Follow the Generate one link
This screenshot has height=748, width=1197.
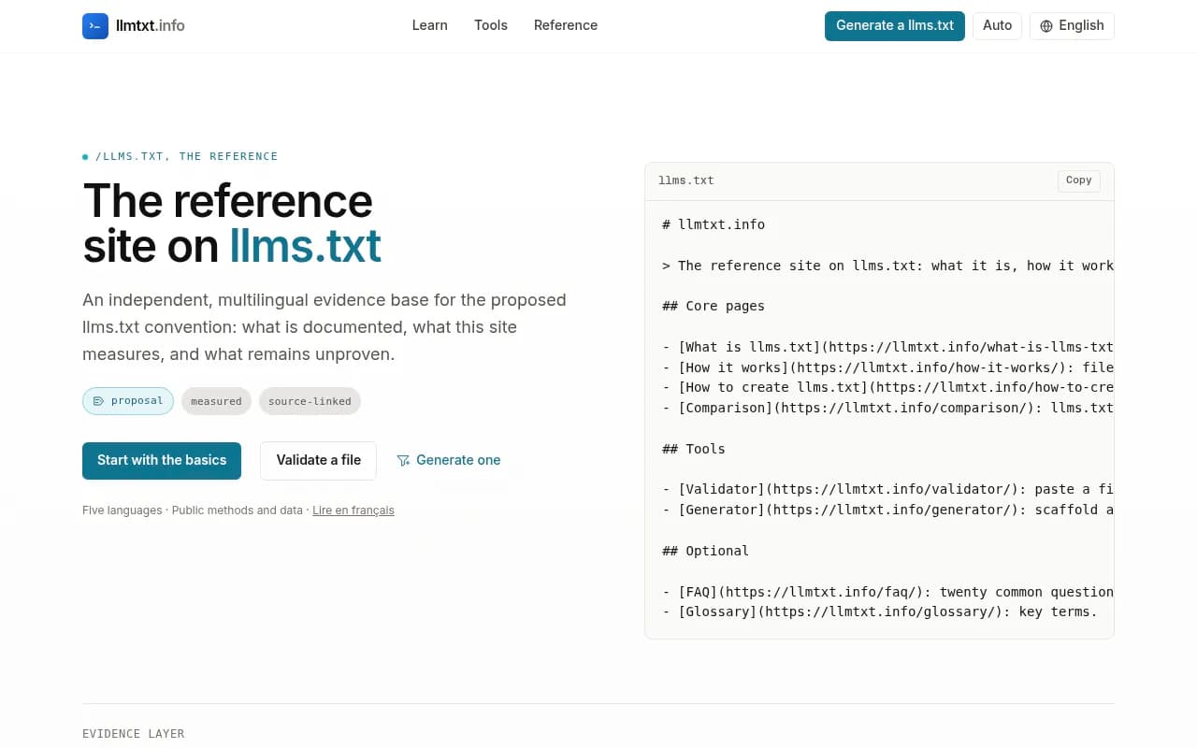[x=449, y=460]
